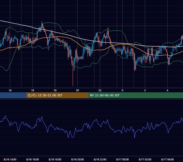
Task: Select the NY 21:00-06:00 JST session band
Action: pos(135,95)
